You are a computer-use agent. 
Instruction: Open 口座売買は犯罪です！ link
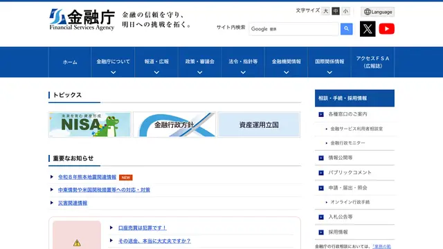(143, 228)
